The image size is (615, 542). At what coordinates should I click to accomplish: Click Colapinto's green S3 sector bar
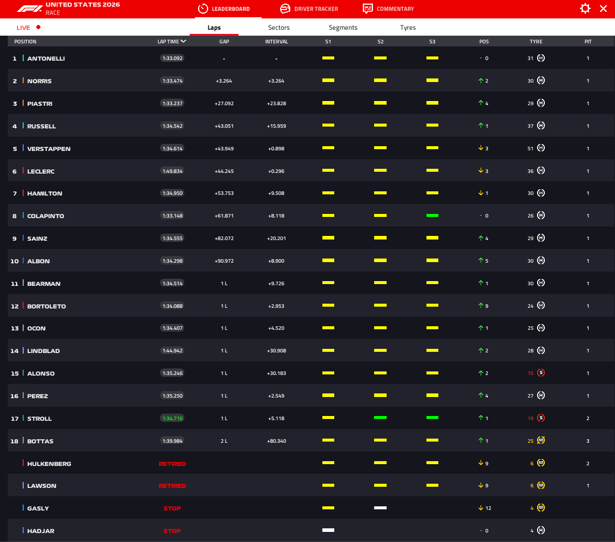tap(432, 216)
